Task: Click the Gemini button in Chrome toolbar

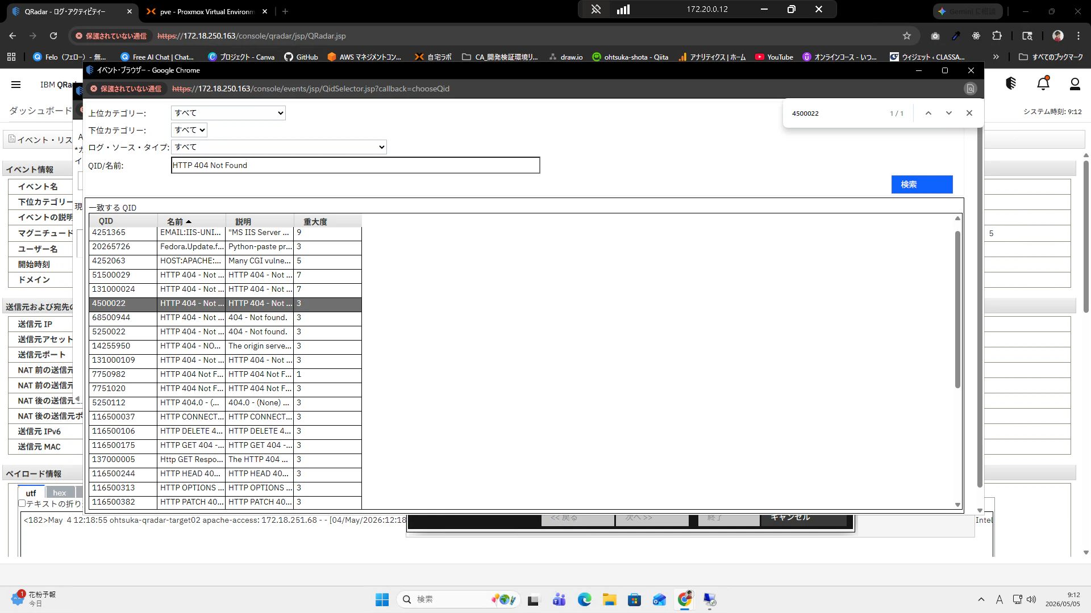Action: pos(968,11)
